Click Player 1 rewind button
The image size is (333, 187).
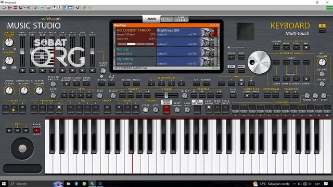(x=122, y=96)
